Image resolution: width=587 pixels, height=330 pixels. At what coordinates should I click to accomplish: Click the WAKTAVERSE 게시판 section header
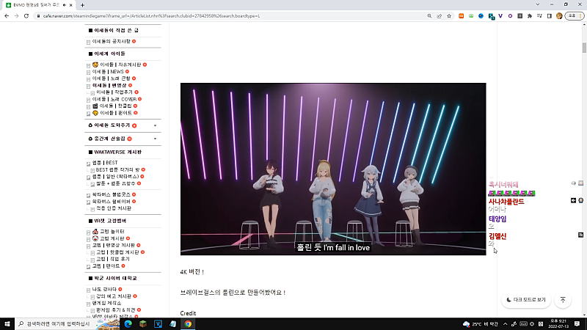coord(117,153)
